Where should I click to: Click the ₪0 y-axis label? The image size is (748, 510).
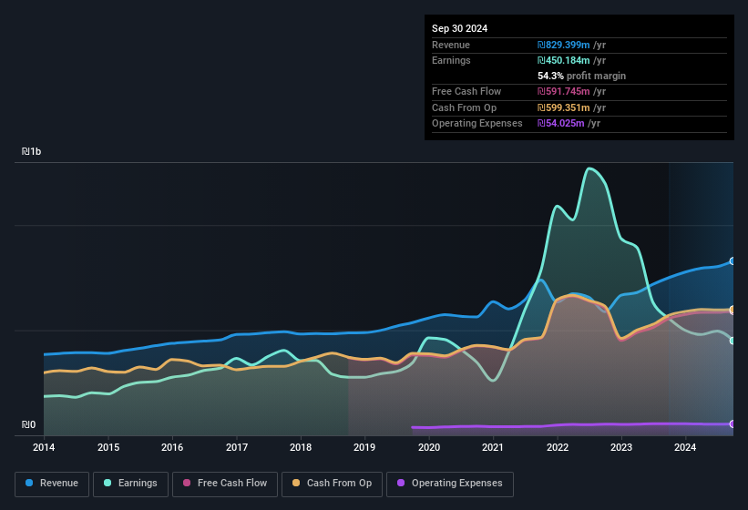28,424
